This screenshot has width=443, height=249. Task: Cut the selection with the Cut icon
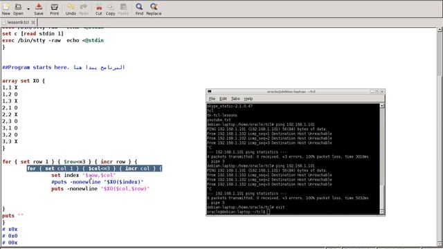tap(98, 9)
